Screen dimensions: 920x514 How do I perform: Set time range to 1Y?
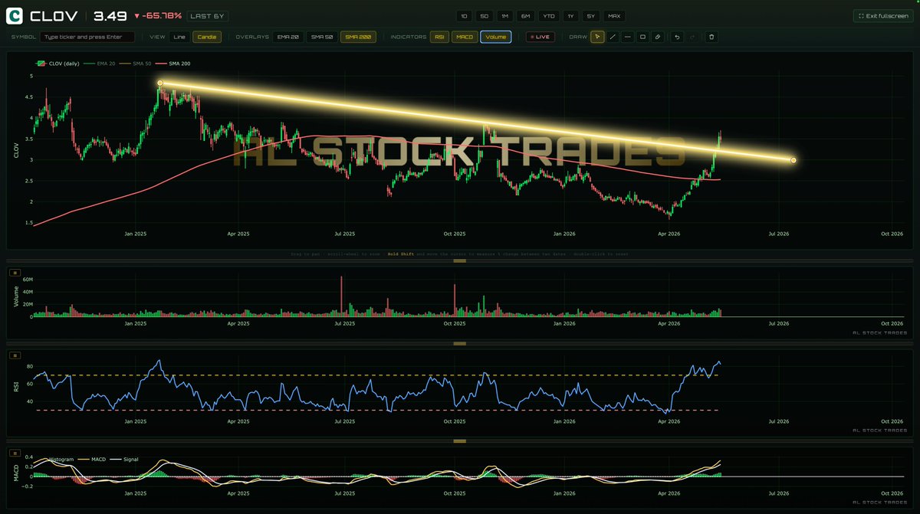coord(570,16)
